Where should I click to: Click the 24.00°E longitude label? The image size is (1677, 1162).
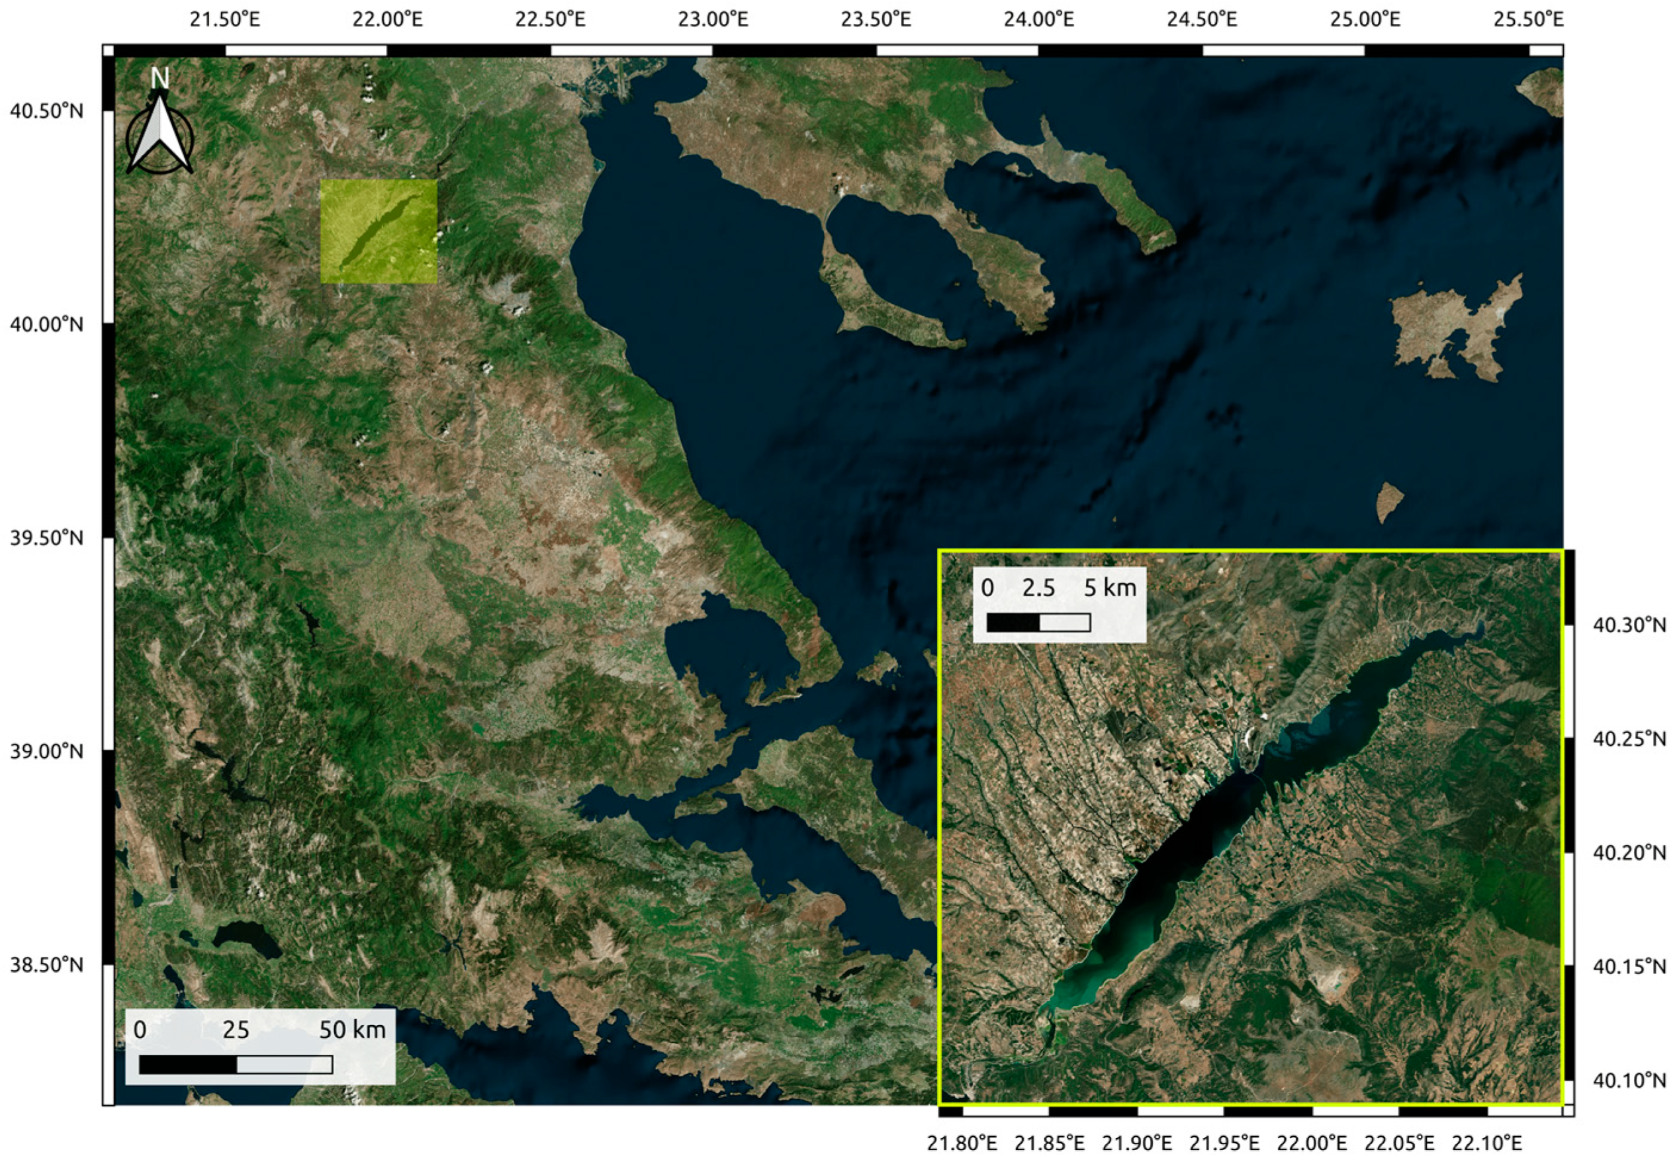pyautogui.click(x=1038, y=19)
